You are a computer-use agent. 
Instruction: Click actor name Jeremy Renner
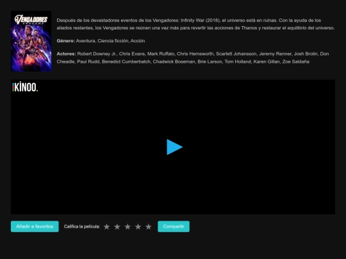(x=275, y=54)
